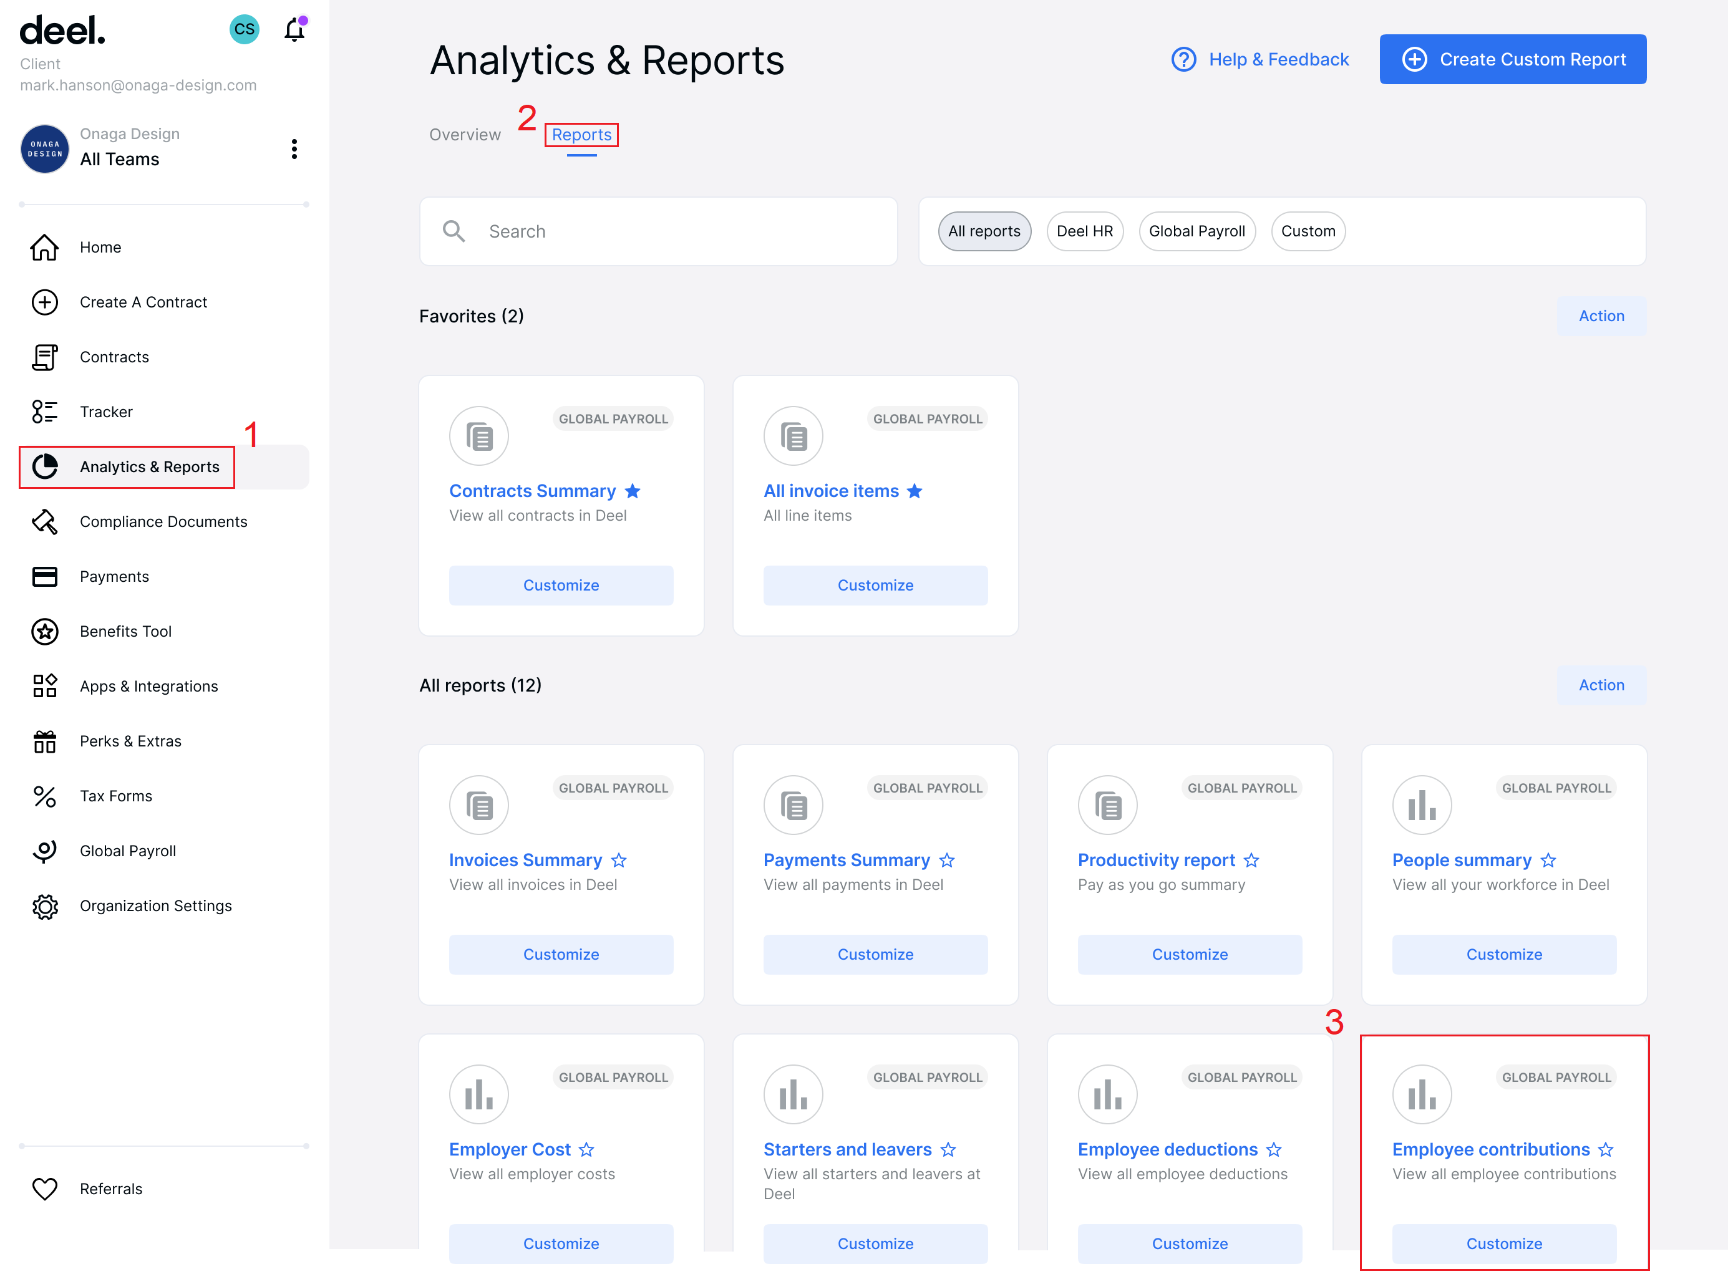Click Create Custom Report button
Image resolution: width=1728 pixels, height=1274 pixels.
(x=1513, y=59)
